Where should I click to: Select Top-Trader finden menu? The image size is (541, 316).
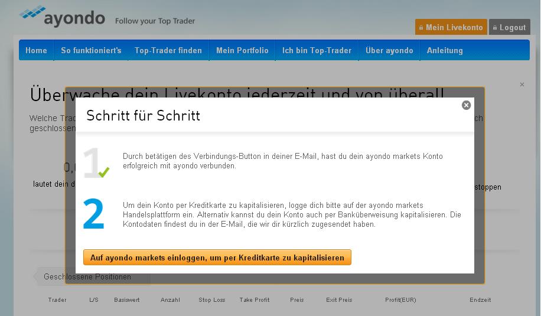[168, 50]
